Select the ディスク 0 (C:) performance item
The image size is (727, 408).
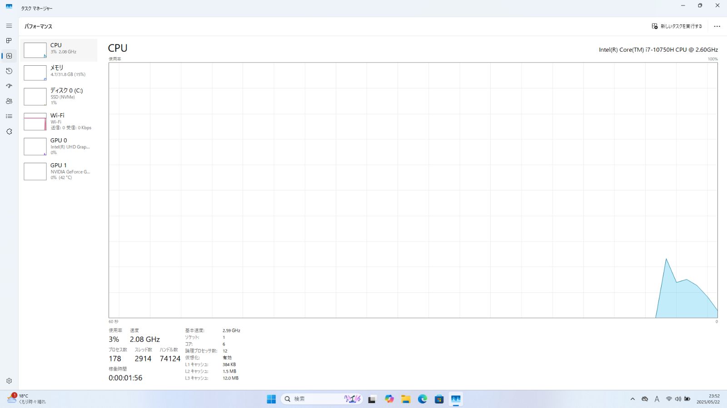click(x=59, y=97)
